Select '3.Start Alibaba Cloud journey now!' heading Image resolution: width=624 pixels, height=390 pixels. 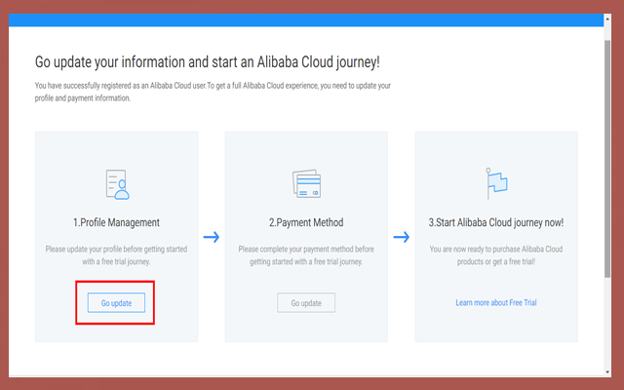pos(496,222)
